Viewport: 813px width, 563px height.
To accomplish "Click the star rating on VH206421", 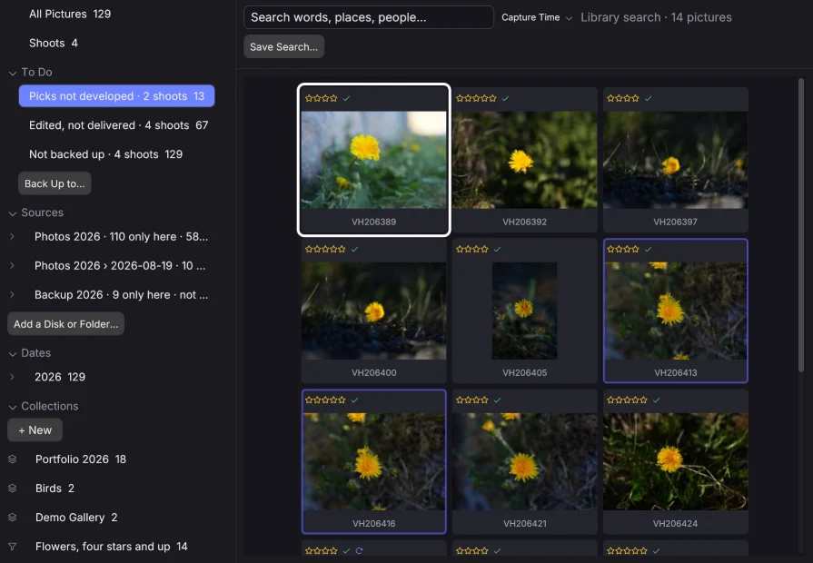I will click(x=471, y=400).
